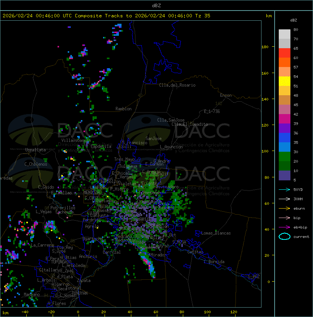
Task: Click the magenta eb+bip arrow legend icon
Action: click(284, 227)
